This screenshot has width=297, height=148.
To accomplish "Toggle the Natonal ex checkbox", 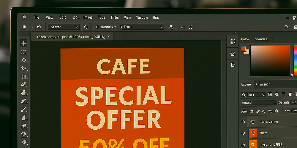I will 97,27.
